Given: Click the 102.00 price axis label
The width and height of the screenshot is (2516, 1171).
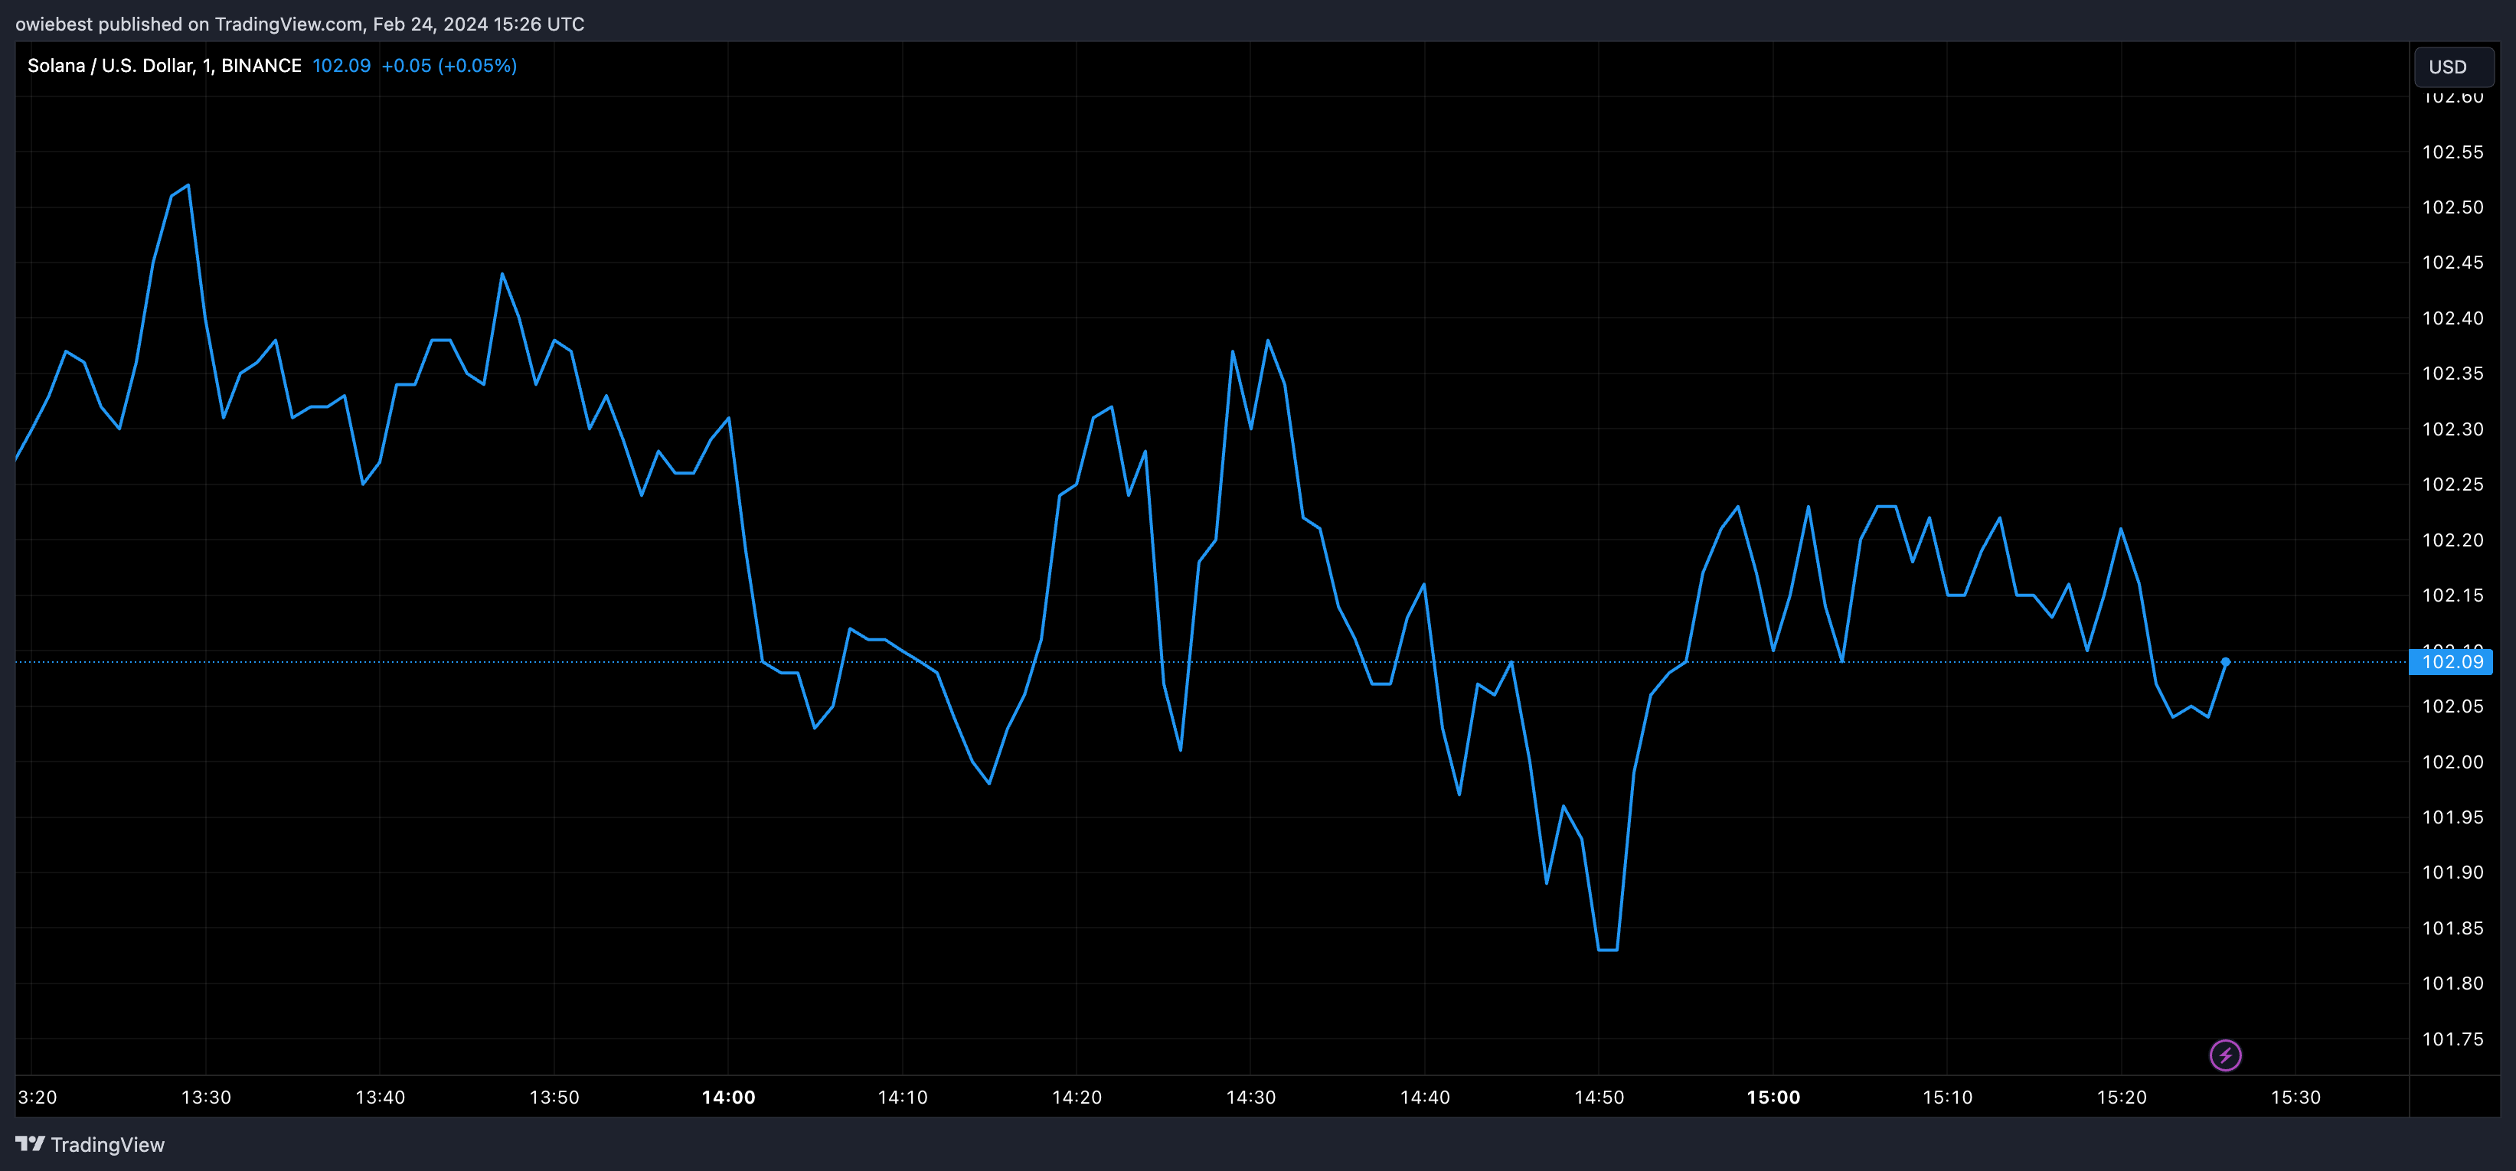Looking at the screenshot, I should click(2452, 762).
